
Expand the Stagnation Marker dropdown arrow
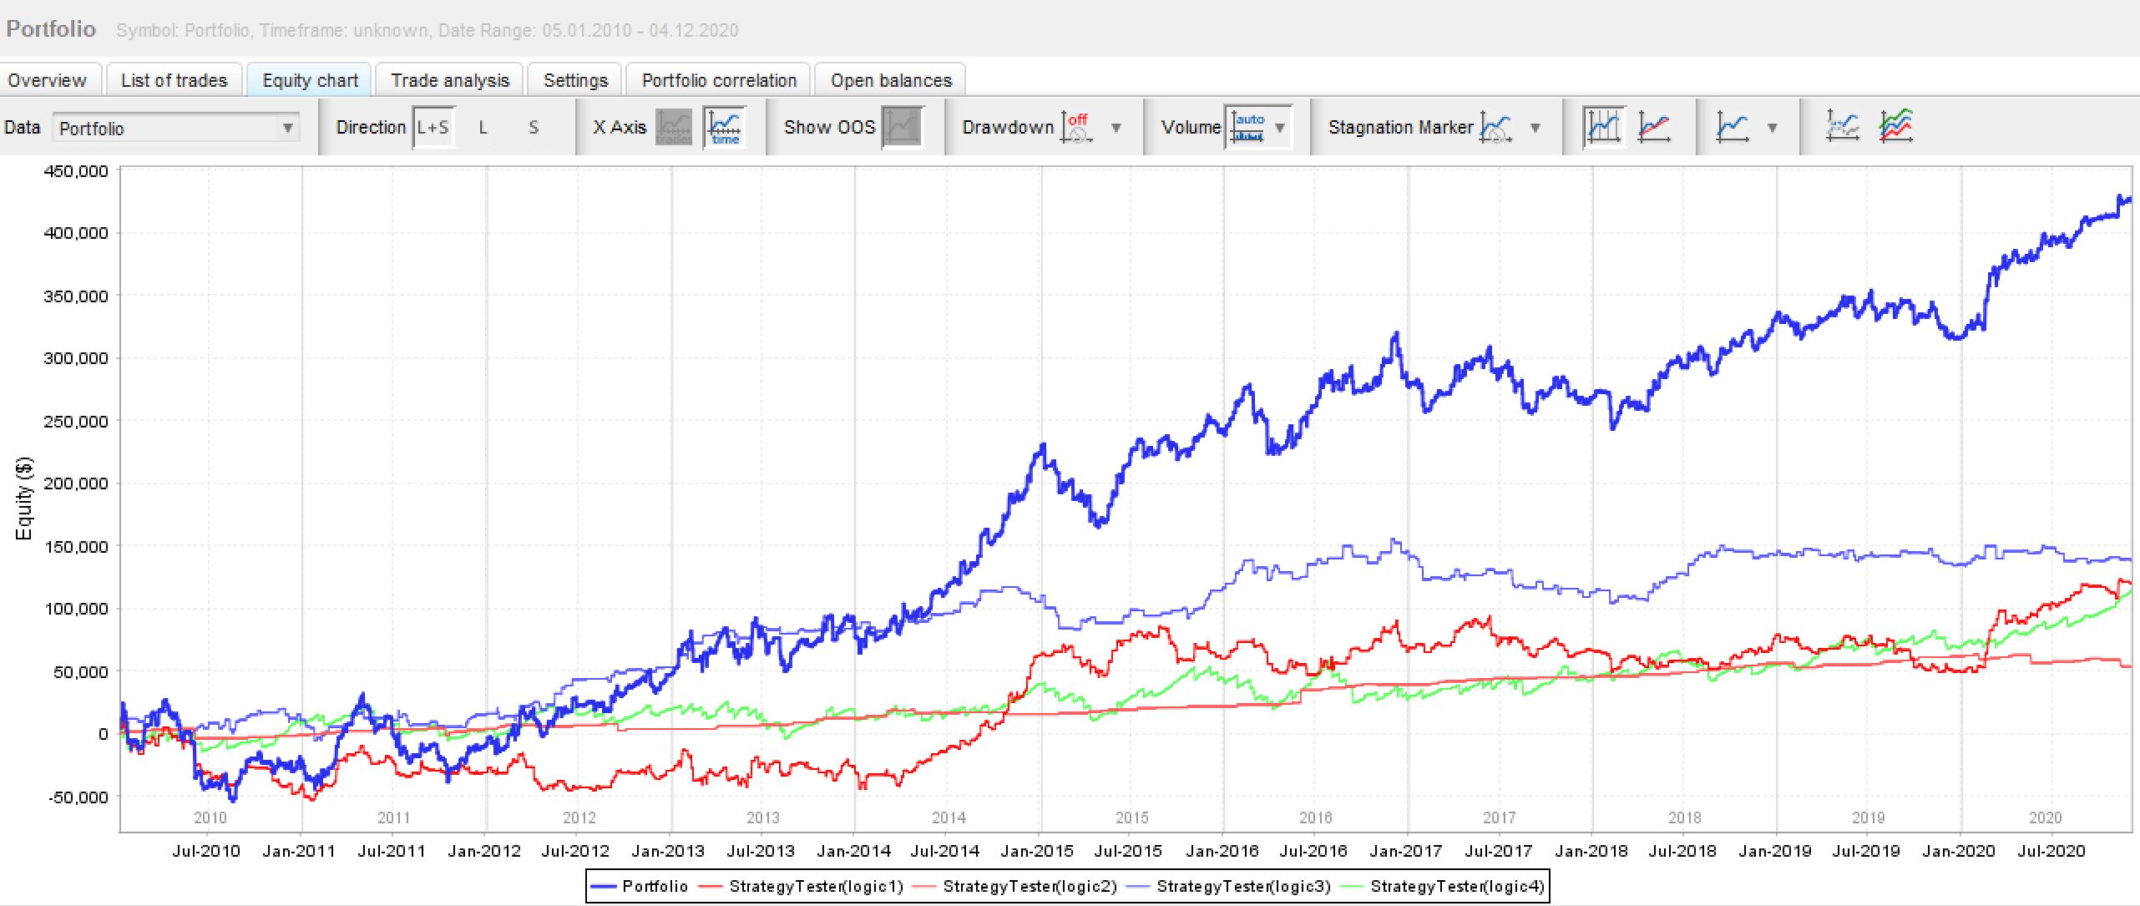[1535, 128]
